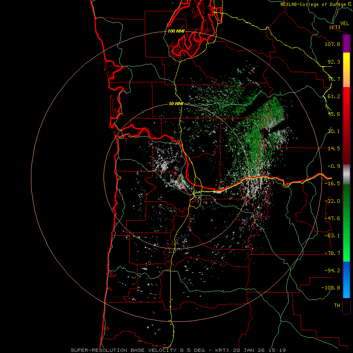Click the -94.2 velocity scale value

click(332, 271)
